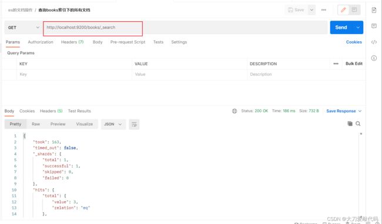Viewport: 382px width, 224px height.
Task: Click the "timed_out": false line
Action: (x=55, y=148)
